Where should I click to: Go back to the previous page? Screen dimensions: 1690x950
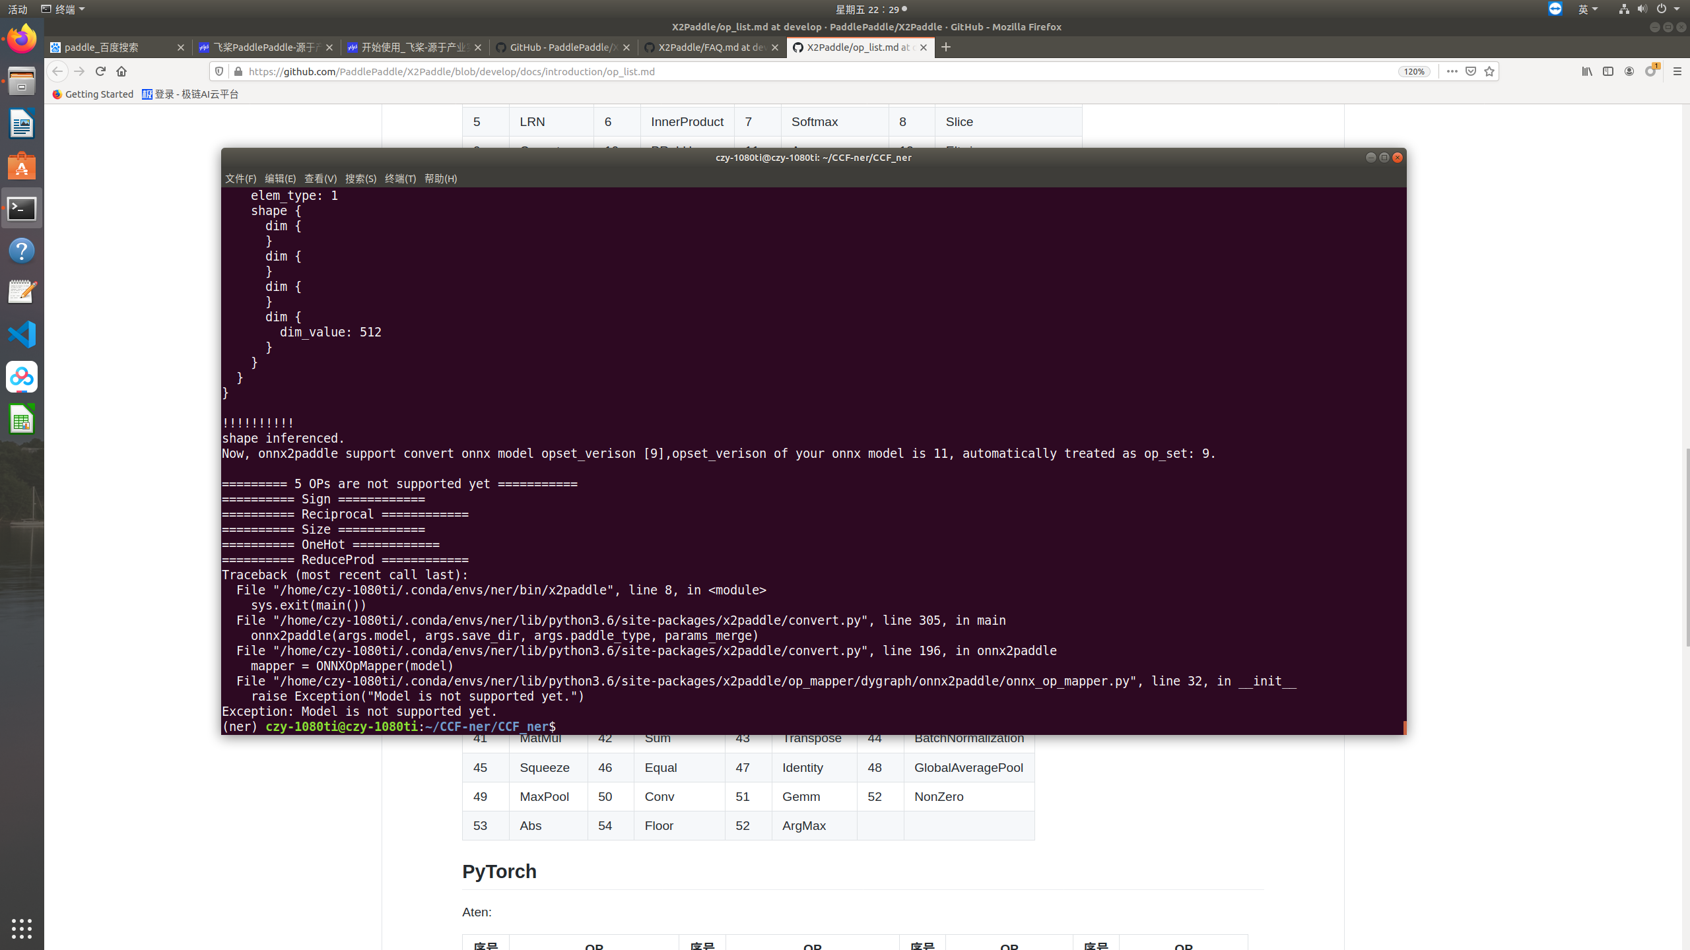coord(57,71)
